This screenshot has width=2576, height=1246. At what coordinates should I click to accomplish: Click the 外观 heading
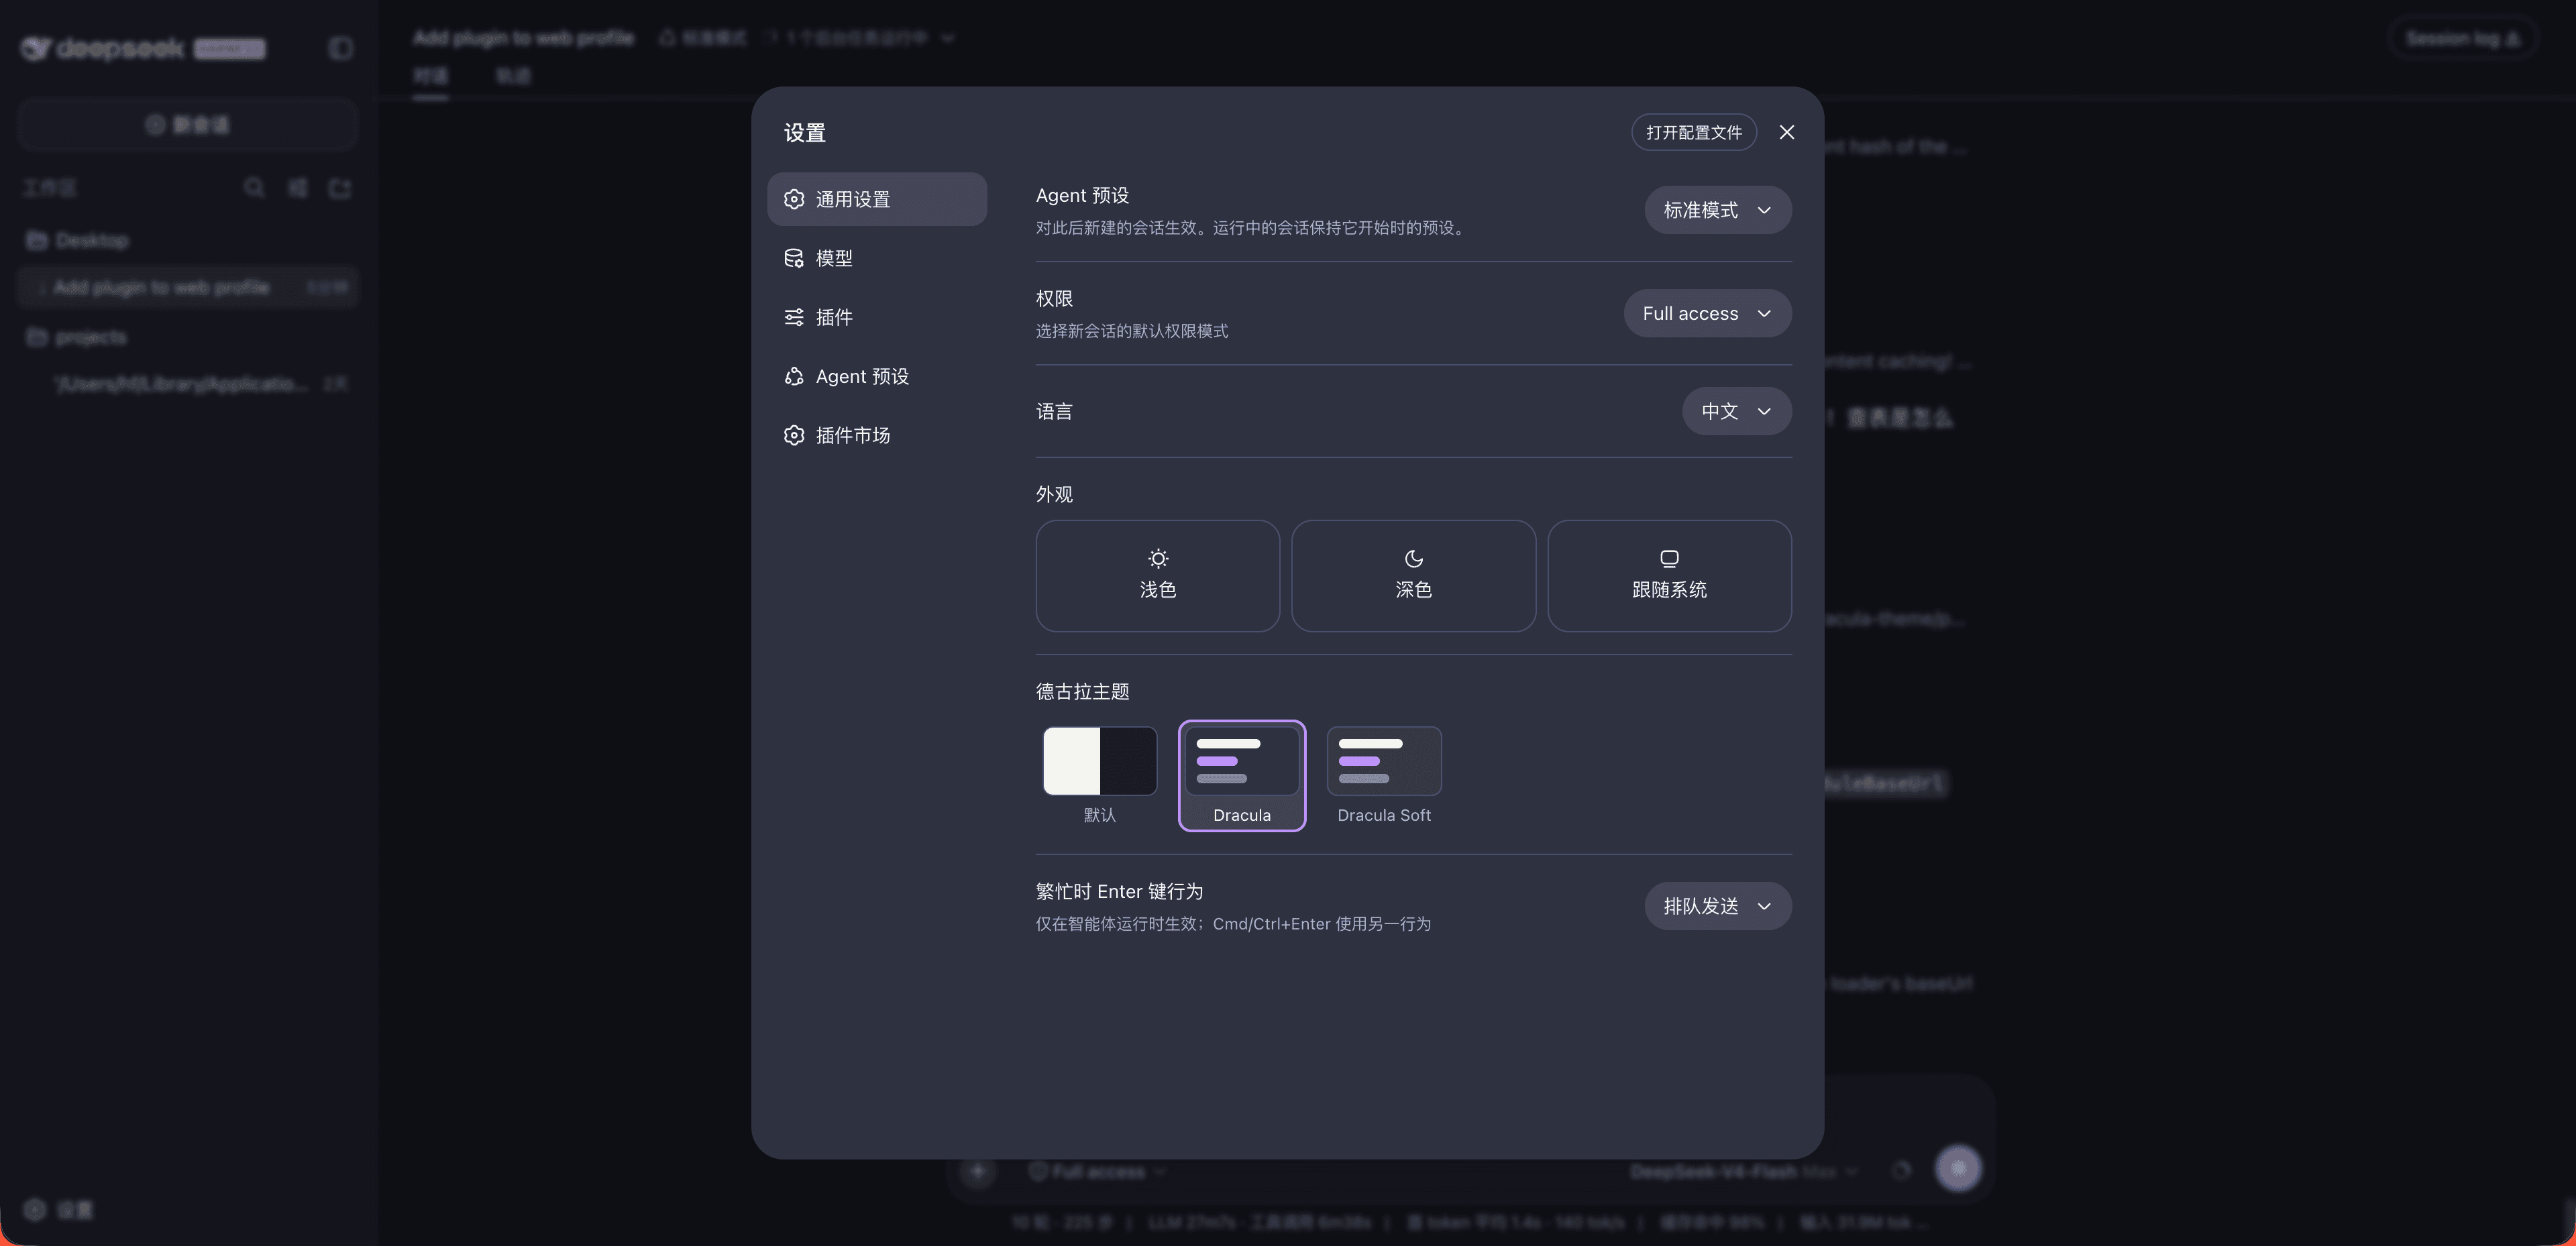[1054, 494]
